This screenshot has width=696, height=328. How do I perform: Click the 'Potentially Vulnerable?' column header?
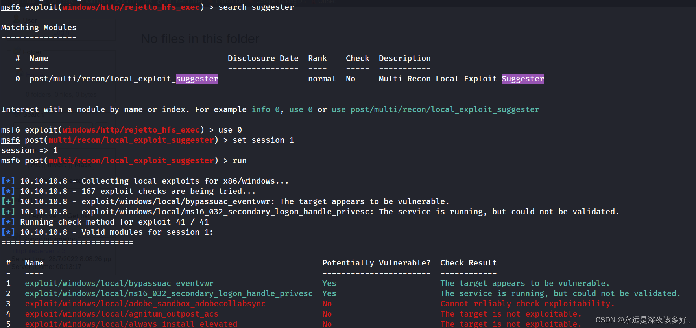(x=377, y=263)
